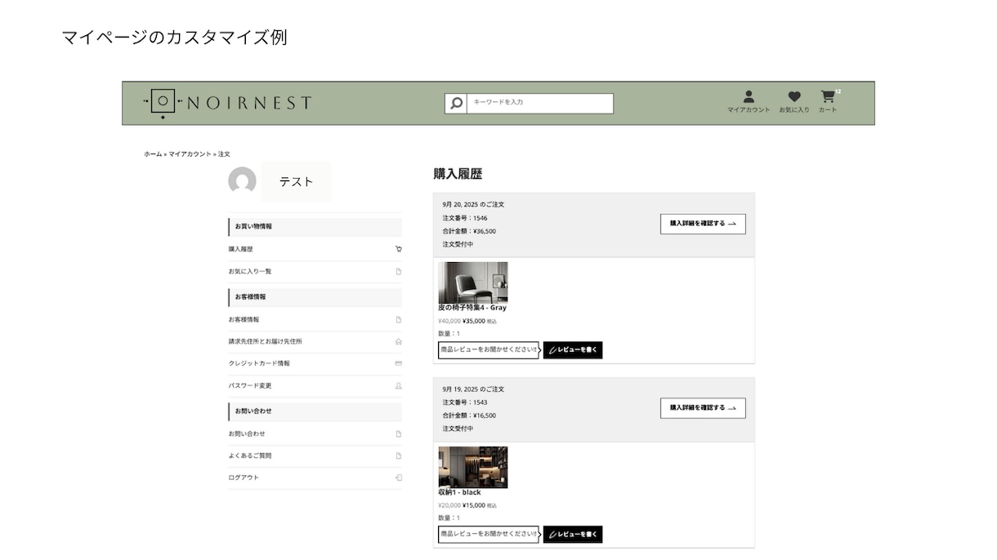Click the document icon beside お気に入り一覧

pyautogui.click(x=399, y=271)
